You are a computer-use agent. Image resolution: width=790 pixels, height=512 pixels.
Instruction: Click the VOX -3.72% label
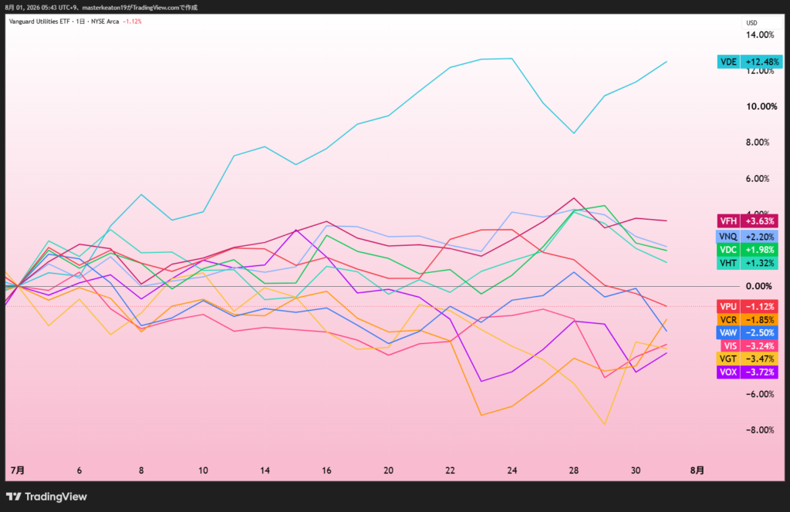tap(747, 372)
